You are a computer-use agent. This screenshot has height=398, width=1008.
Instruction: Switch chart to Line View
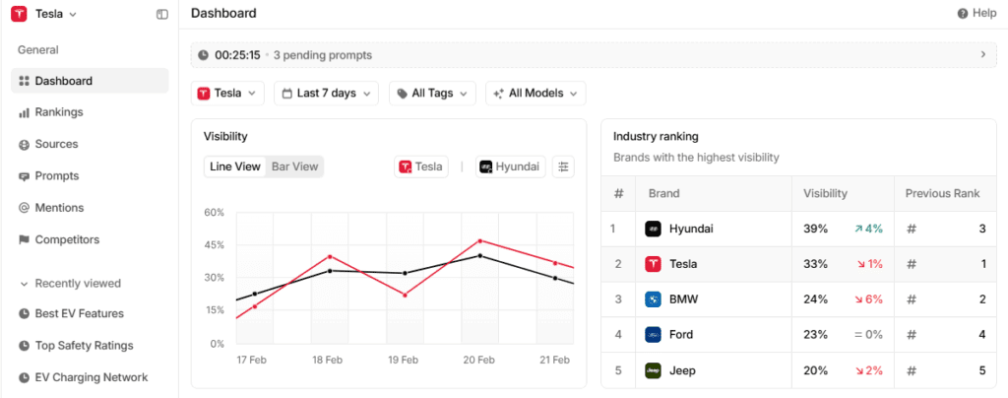pos(234,166)
